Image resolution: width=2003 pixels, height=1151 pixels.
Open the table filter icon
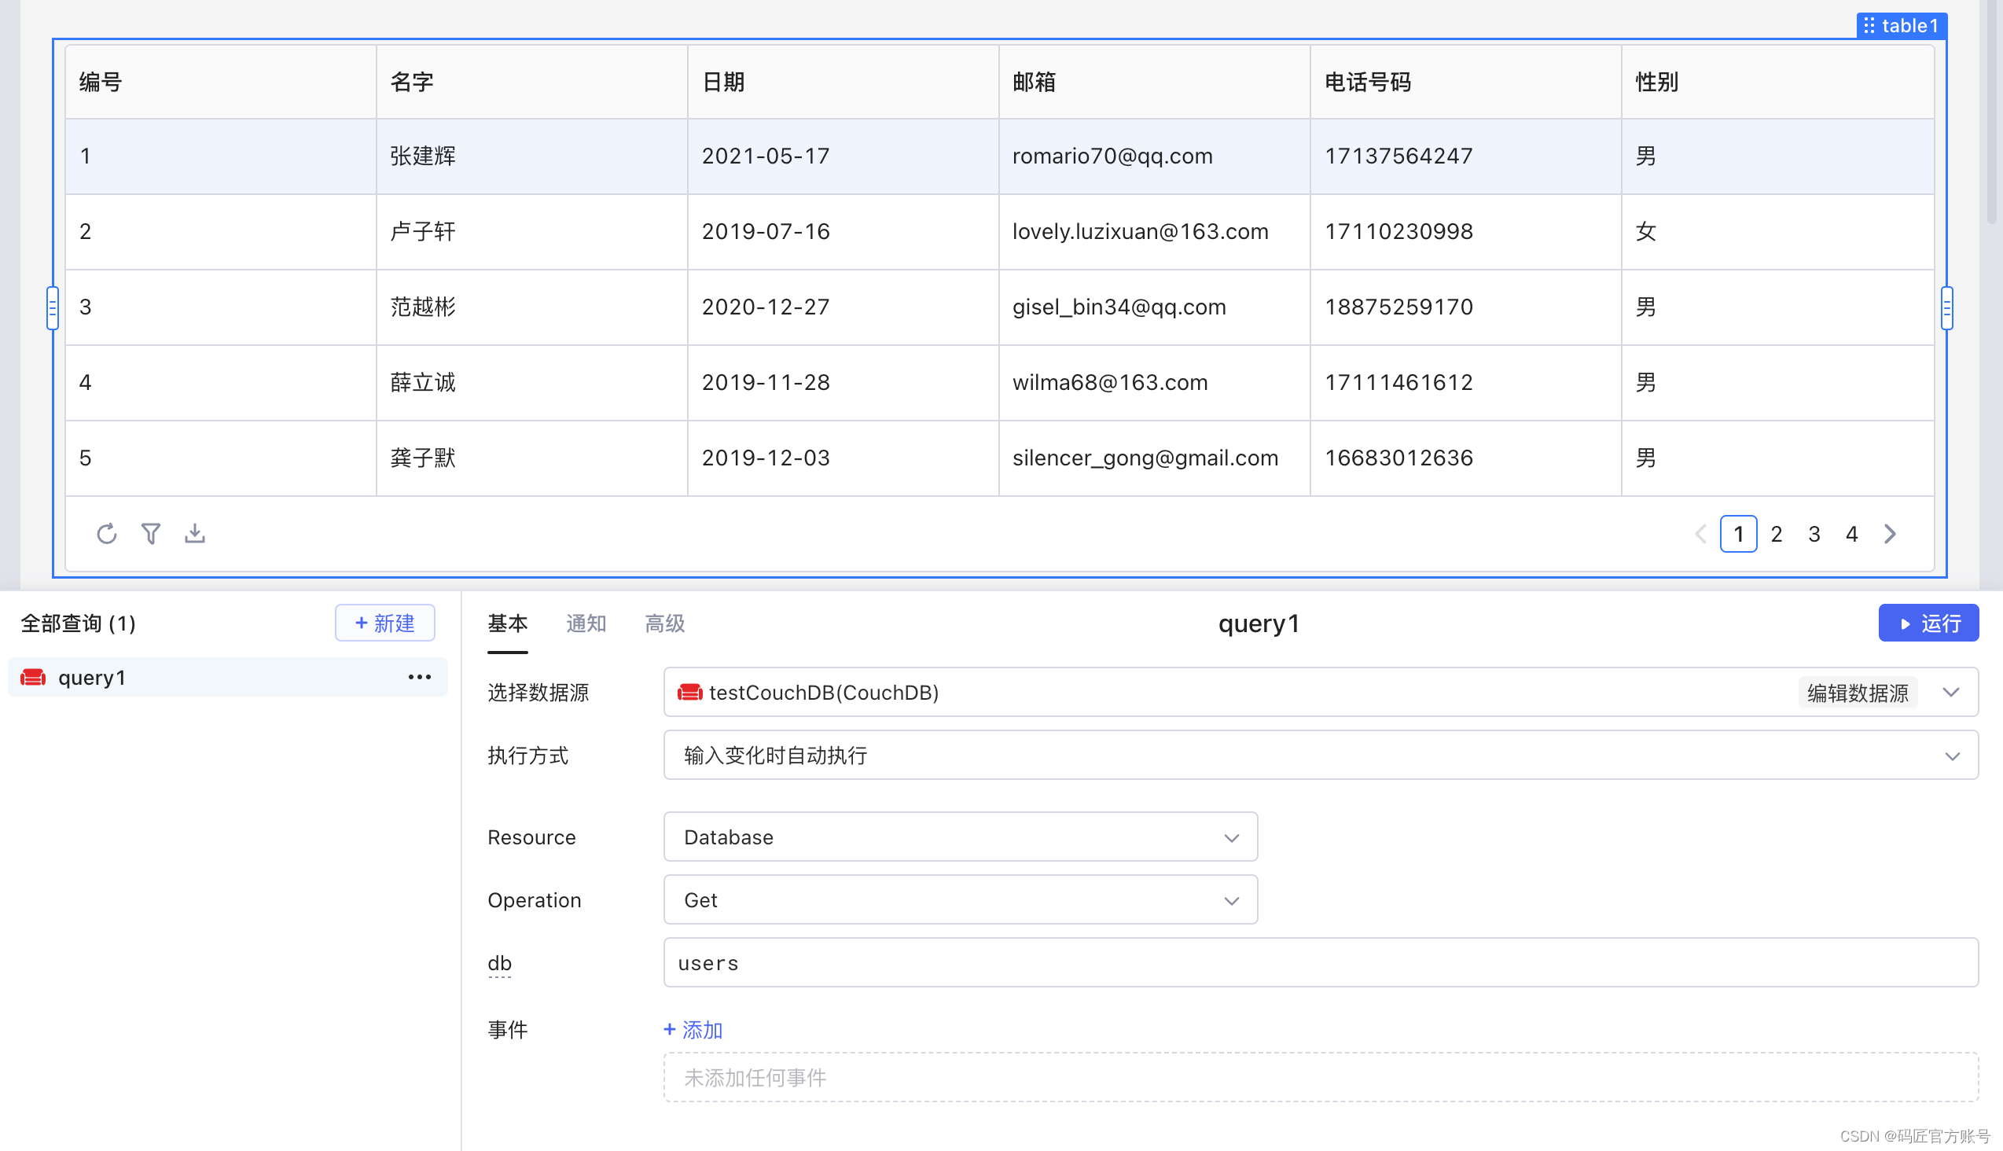151,534
